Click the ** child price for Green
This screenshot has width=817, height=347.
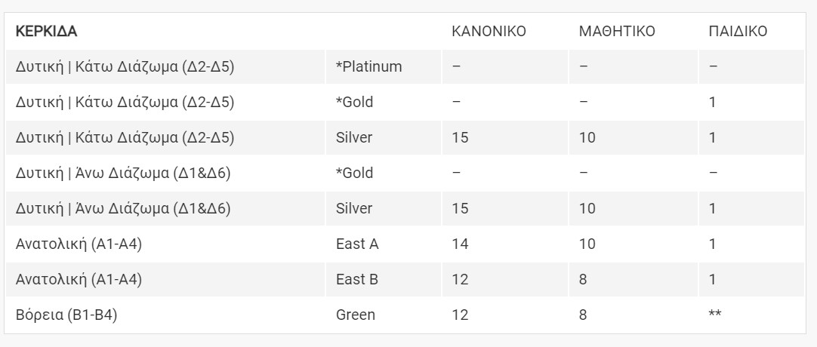715,314
